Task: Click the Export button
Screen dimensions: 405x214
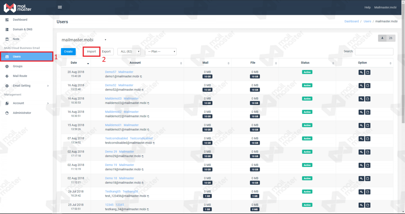Action: 106,52
